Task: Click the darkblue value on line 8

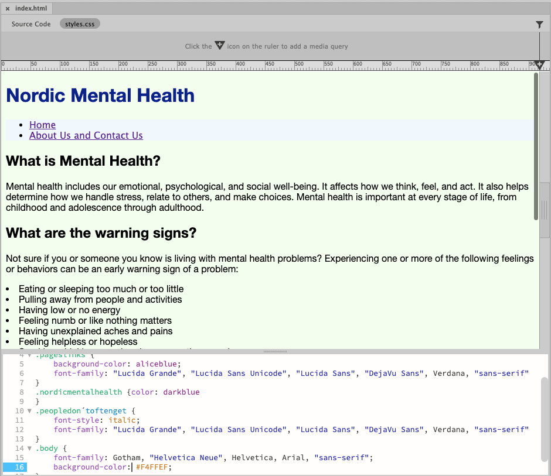Action: [181, 392]
